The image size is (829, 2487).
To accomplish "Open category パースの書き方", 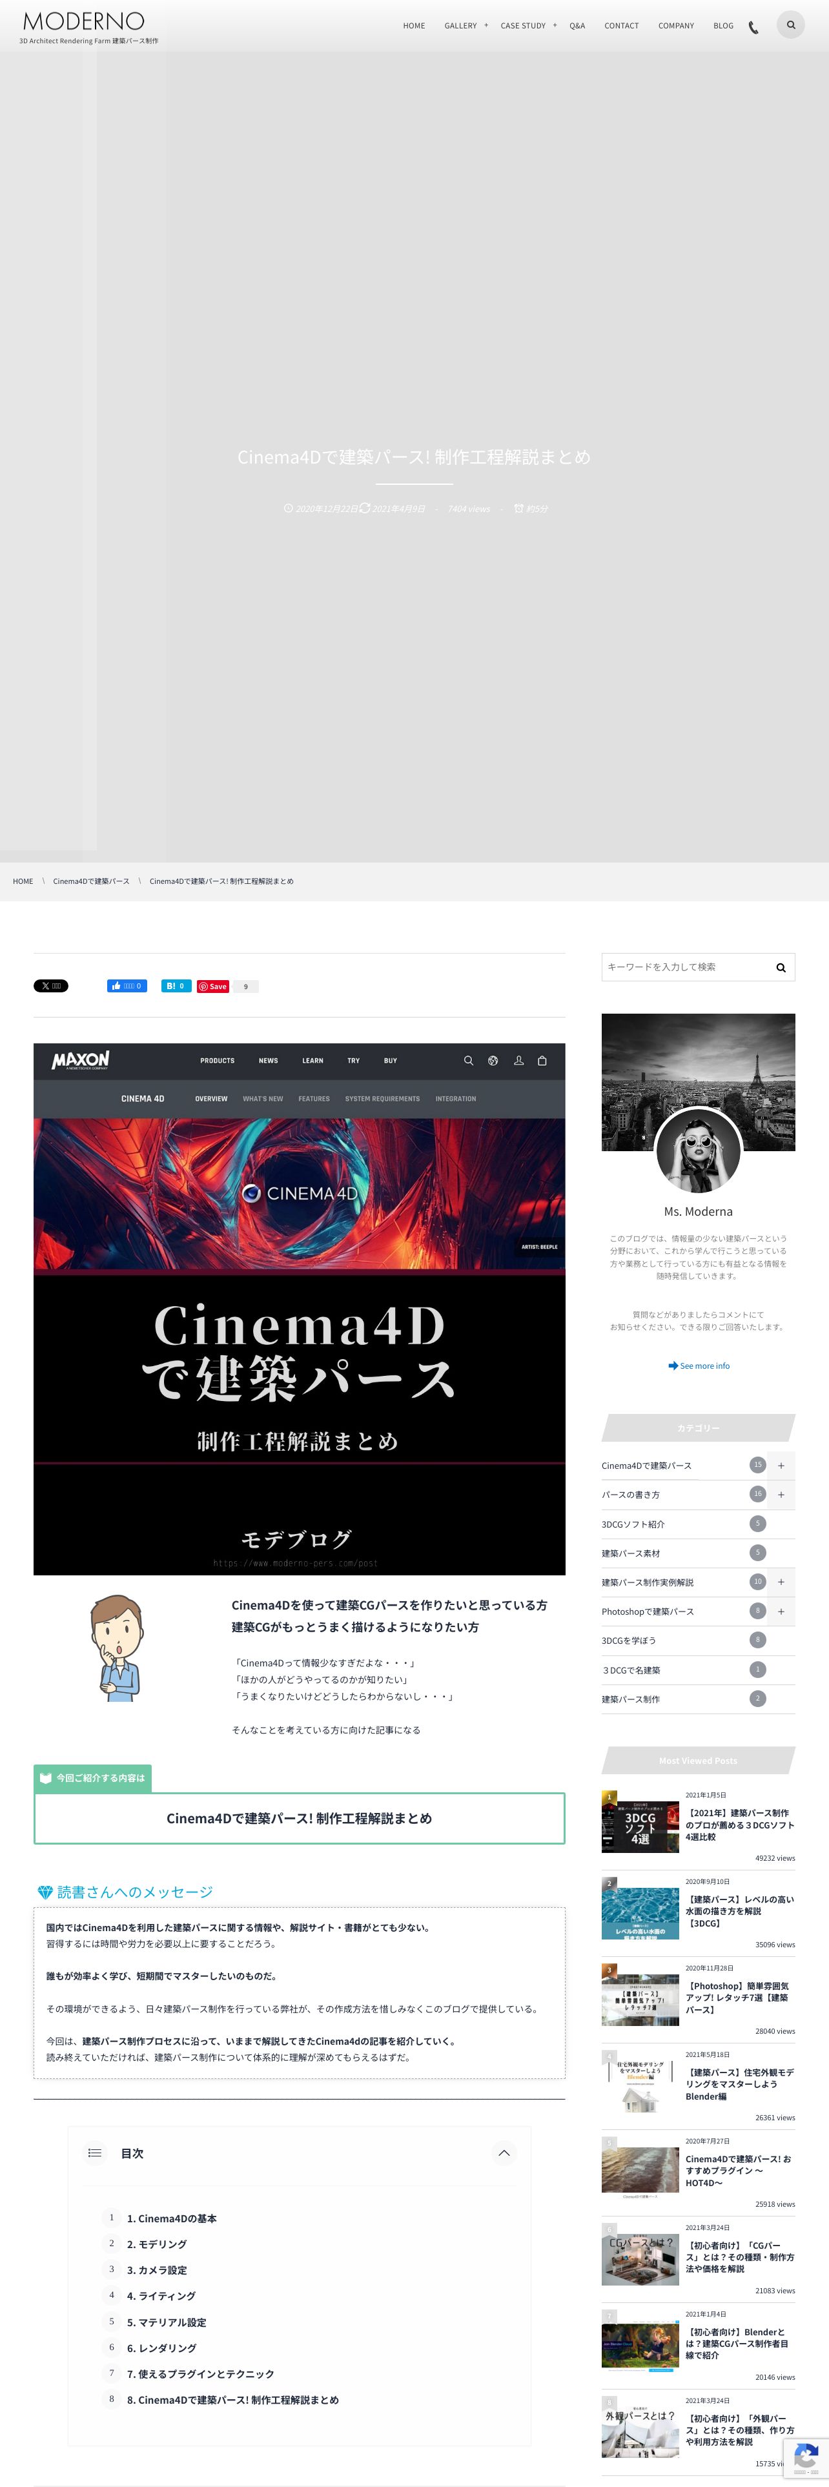I will 631,1495.
